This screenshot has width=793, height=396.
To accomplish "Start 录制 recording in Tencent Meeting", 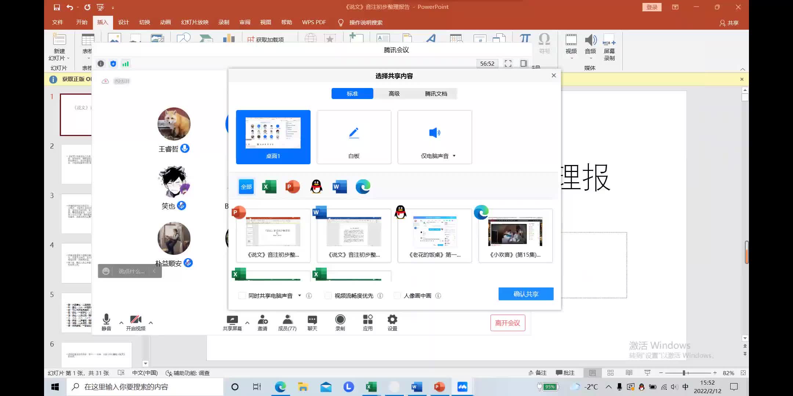I will click(340, 319).
